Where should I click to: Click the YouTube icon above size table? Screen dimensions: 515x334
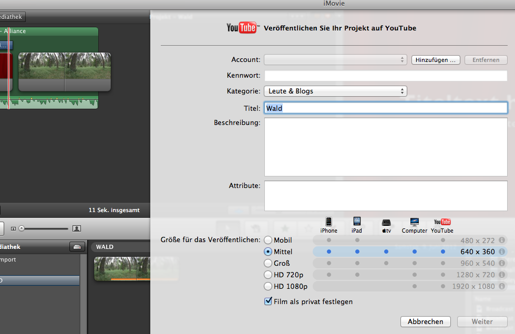click(x=442, y=222)
